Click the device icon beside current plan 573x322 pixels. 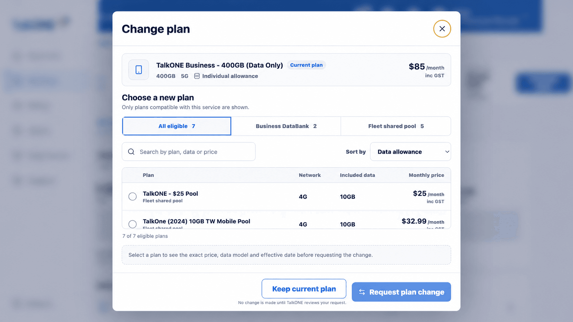[x=138, y=70]
